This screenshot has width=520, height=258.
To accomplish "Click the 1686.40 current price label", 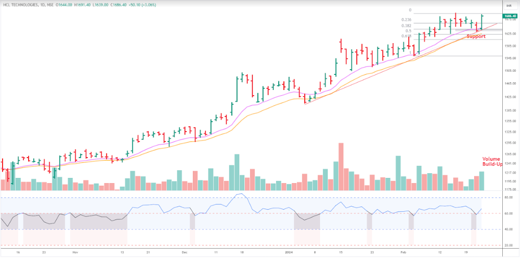I will point(510,16).
